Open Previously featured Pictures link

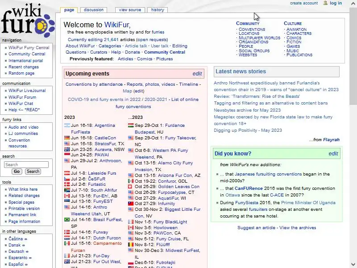click(x=164, y=59)
